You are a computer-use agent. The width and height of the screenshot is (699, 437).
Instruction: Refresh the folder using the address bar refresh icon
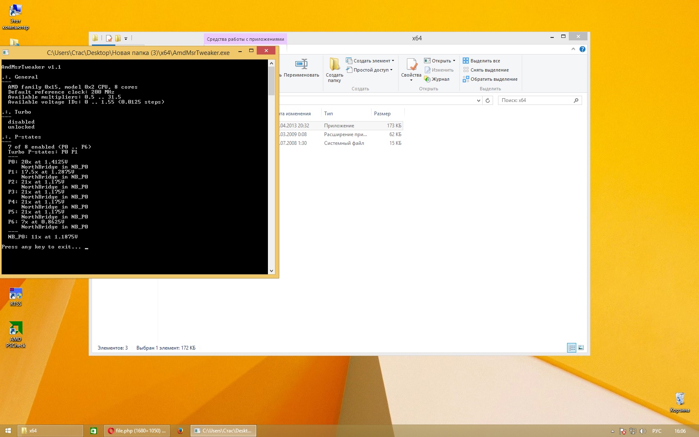pyautogui.click(x=488, y=100)
